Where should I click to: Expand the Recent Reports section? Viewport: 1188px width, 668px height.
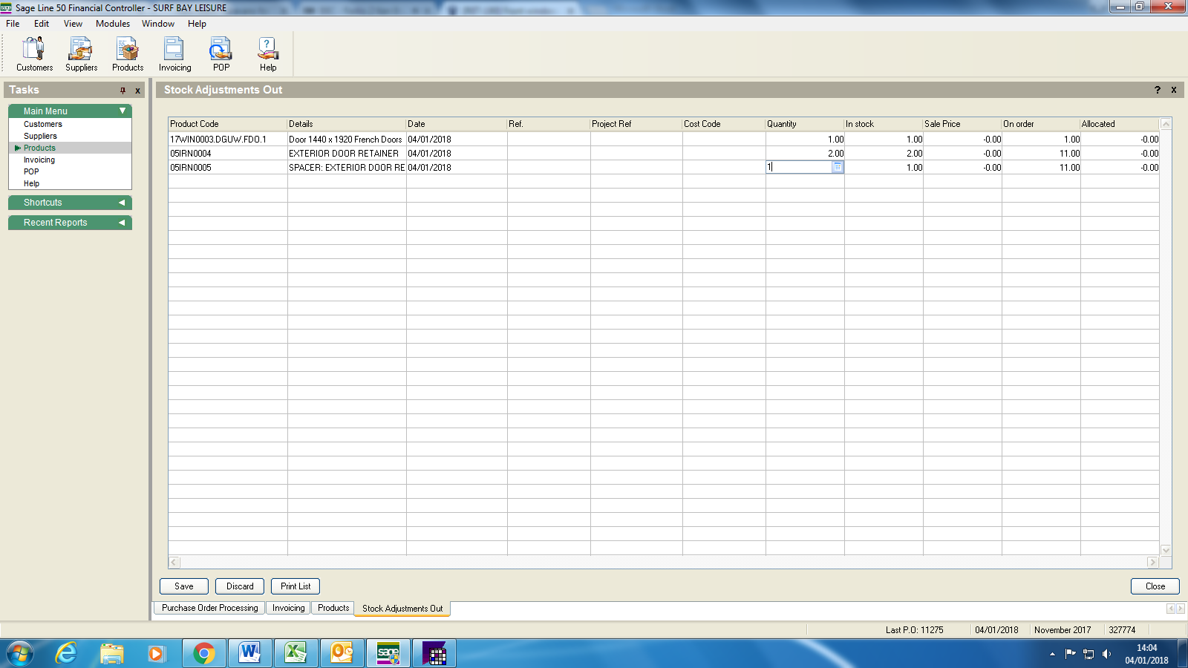coord(122,223)
